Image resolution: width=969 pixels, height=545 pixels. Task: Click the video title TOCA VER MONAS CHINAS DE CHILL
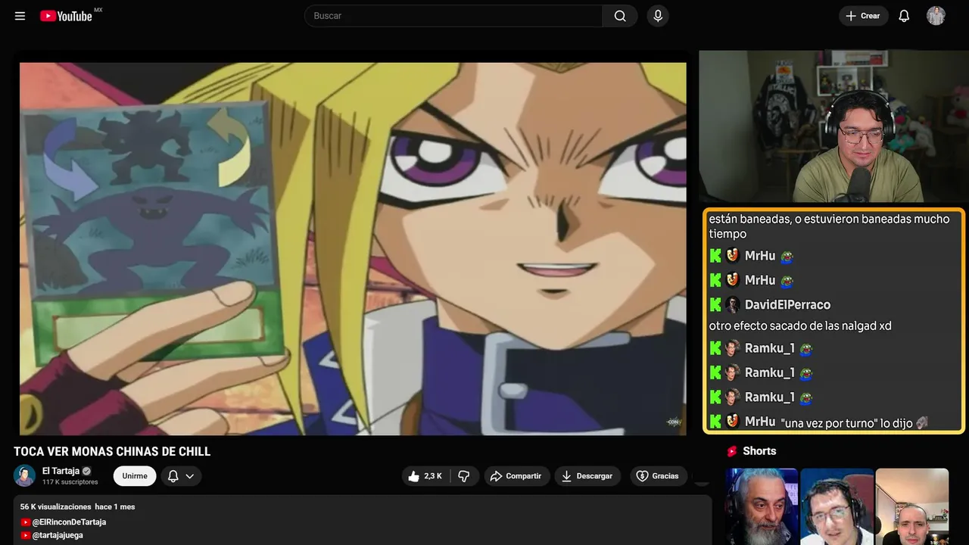[x=112, y=452]
